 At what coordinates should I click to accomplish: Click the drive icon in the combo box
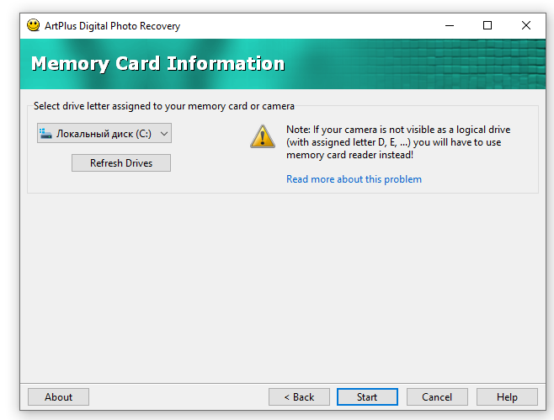(45, 134)
